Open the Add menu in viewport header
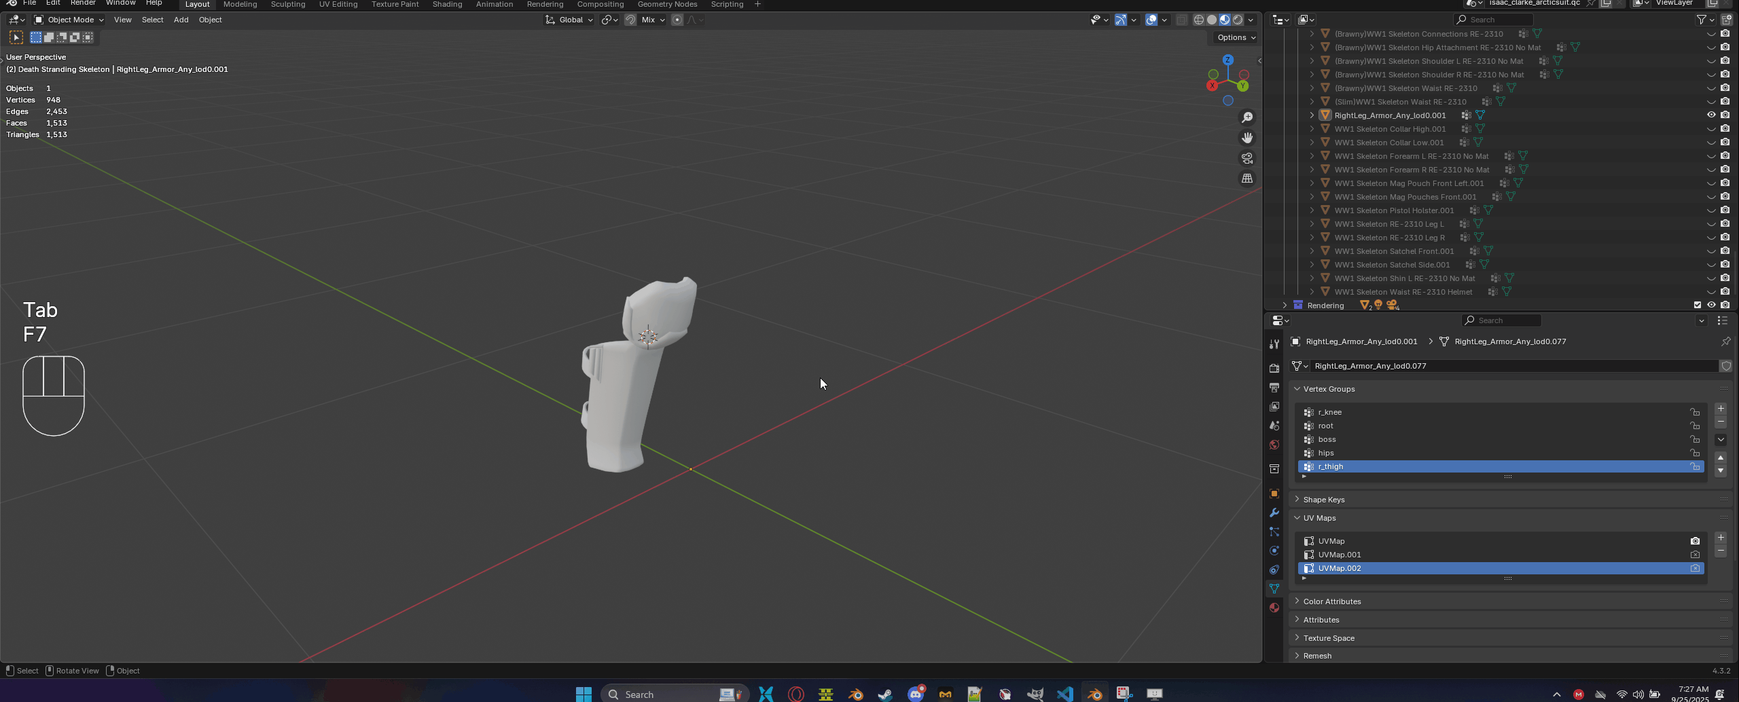 pos(181,20)
